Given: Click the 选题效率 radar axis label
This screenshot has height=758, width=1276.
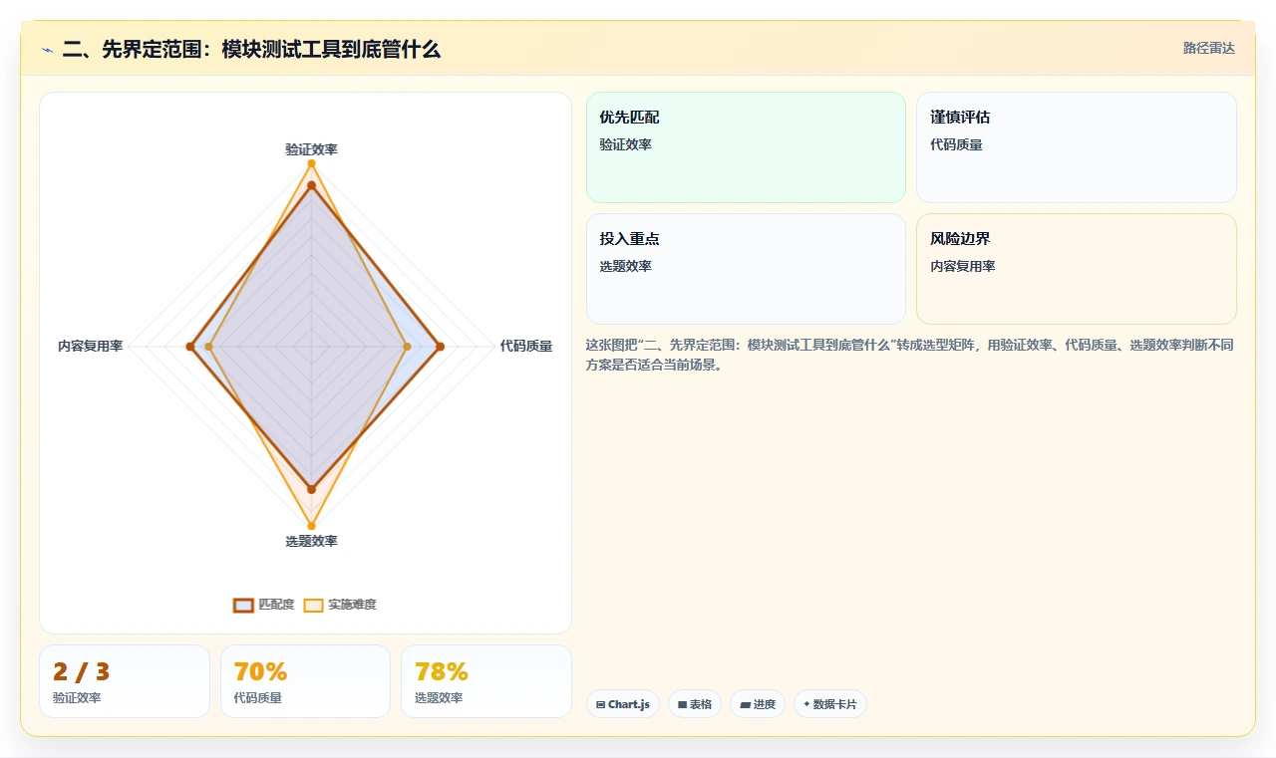Looking at the screenshot, I should pos(311,541).
